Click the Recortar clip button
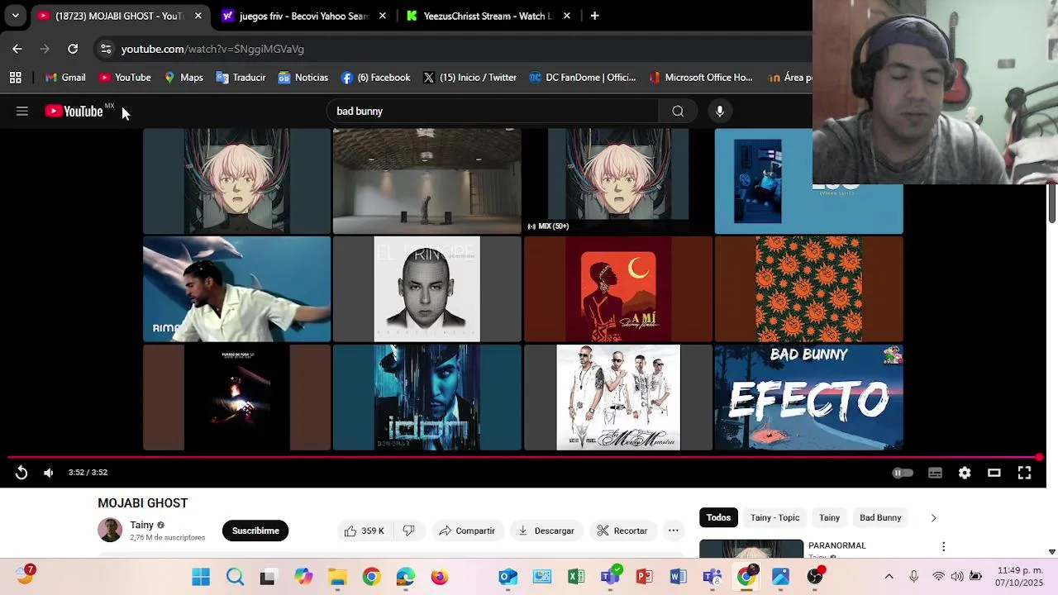1058x595 pixels. pyautogui.click(x=622, y=531)
